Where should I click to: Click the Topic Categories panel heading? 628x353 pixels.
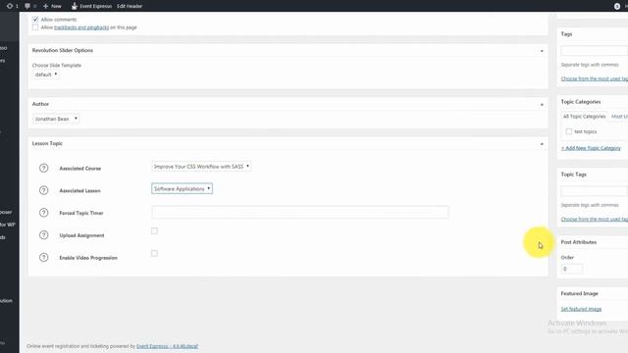(x=581, y=102)
